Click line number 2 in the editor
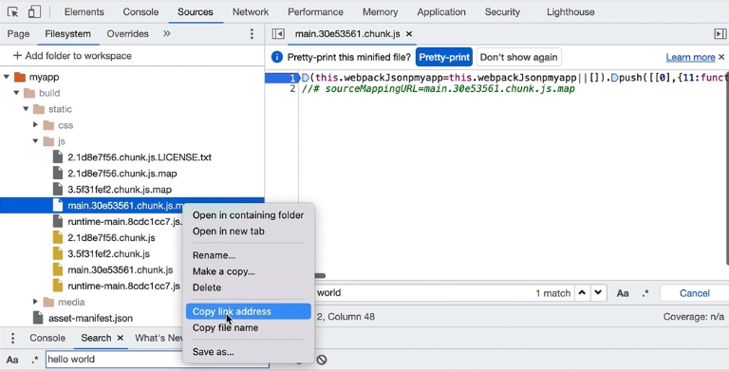 pos(292,89)
